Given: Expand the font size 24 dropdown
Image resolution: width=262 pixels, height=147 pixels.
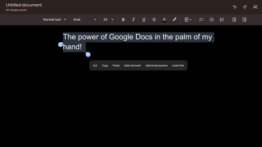Looking at the screenshot, I should 108,19.
